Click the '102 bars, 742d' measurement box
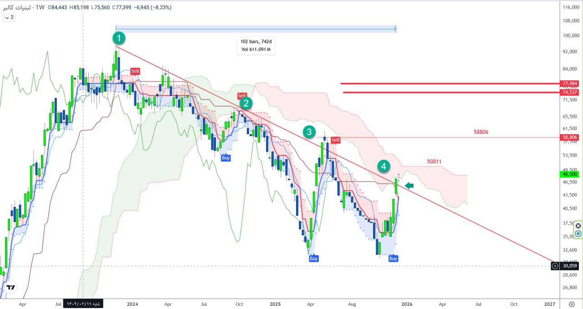 (x=256, y=46)
